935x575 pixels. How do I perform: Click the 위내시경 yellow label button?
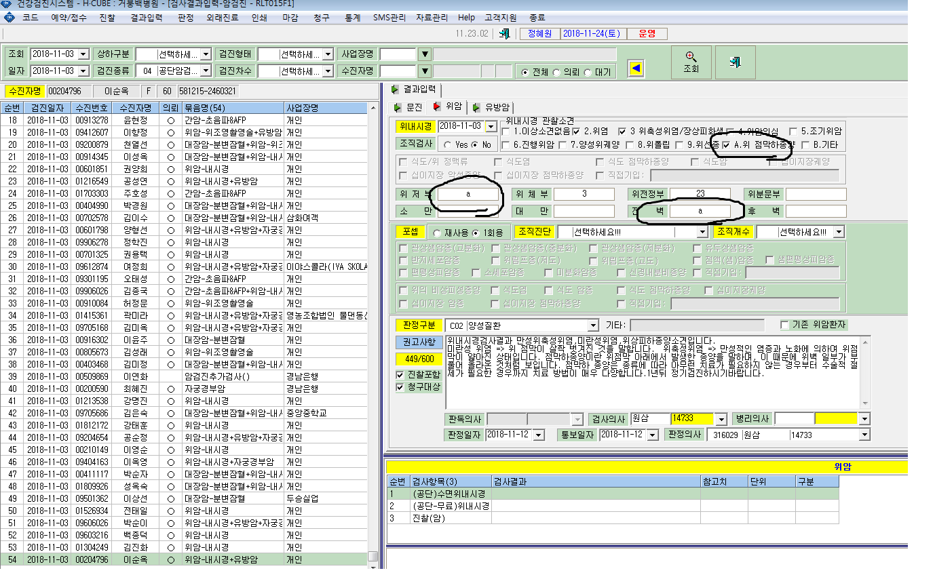pos(415,126)
